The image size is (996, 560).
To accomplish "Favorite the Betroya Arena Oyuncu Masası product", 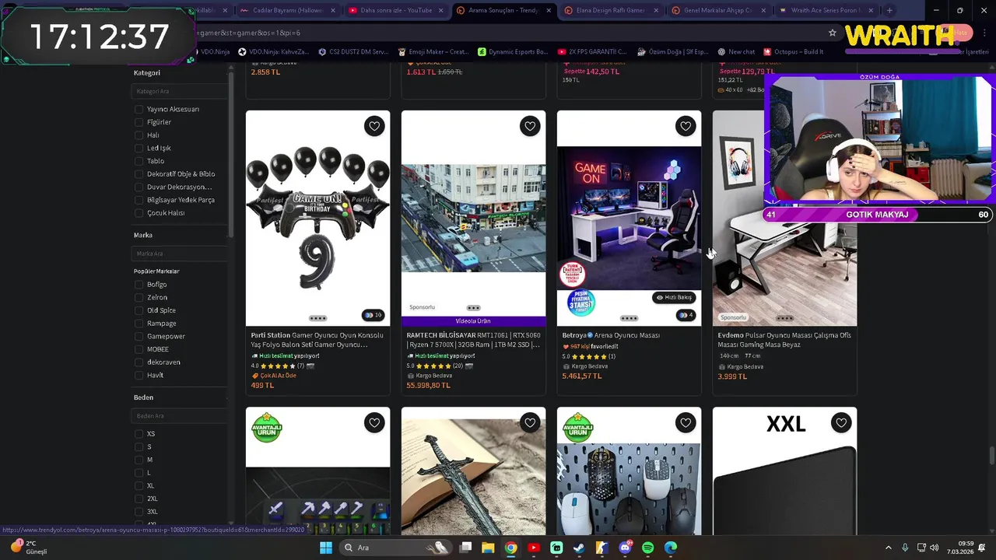I will coord(686,126).
